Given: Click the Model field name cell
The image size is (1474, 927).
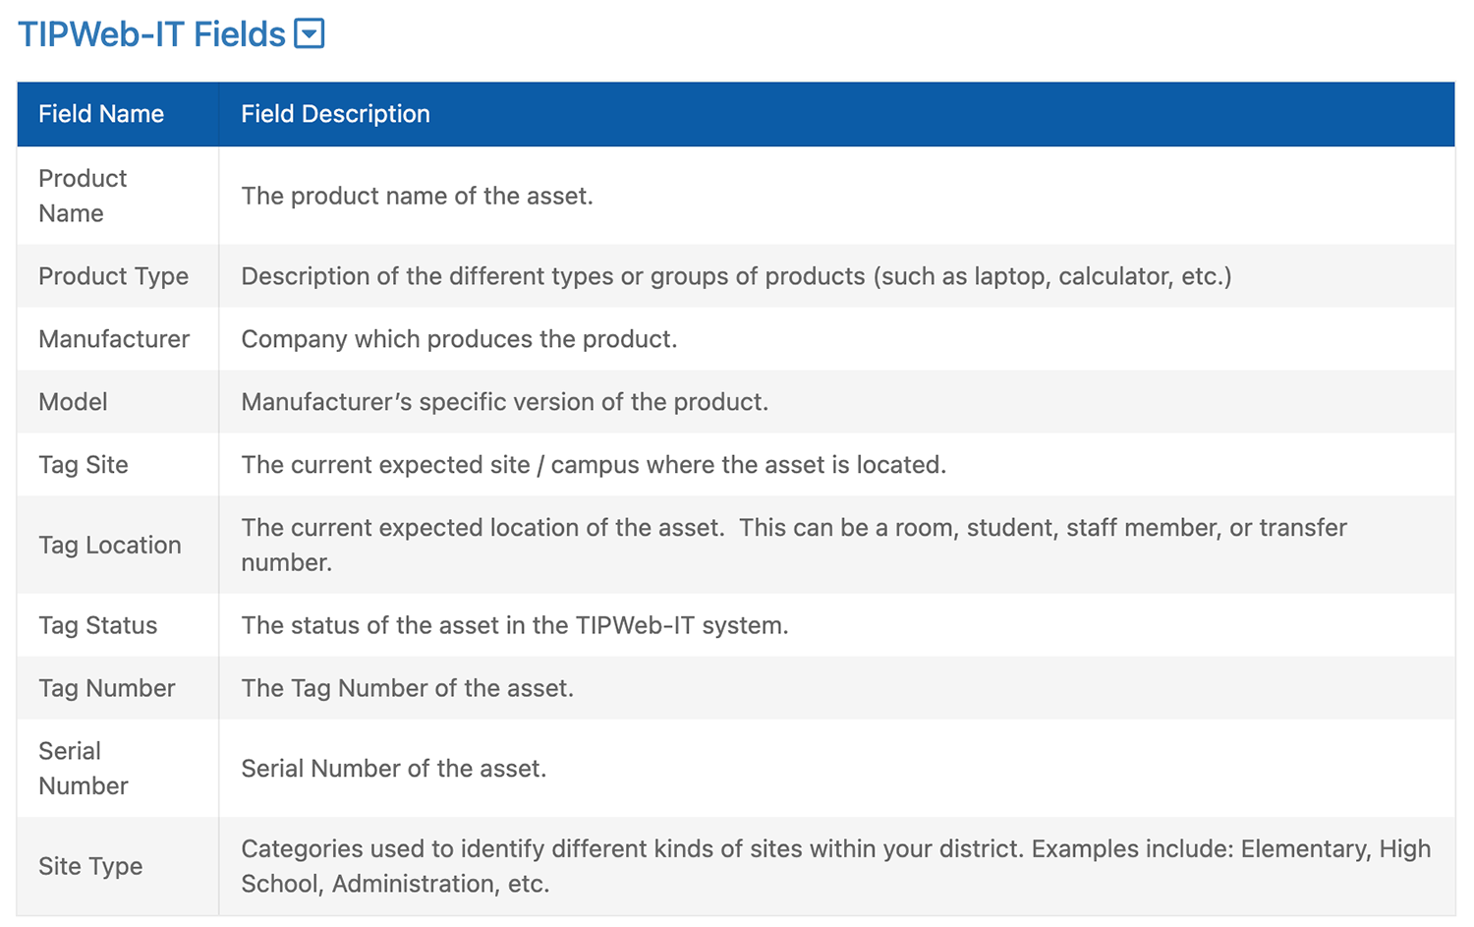Looking at the screenshot, I should [x=118, y=402].
